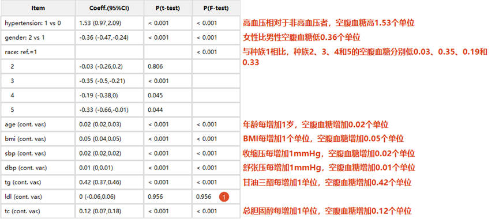
Task: Select race category 3 label
Action: point(12,81)
